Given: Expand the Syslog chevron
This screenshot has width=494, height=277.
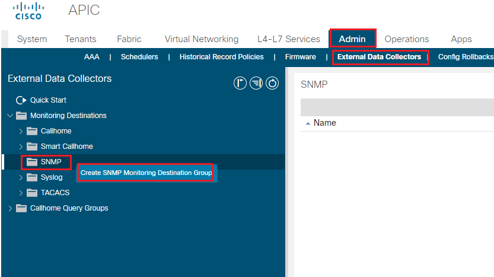Looking at the screenshot, I should point(21,177).
